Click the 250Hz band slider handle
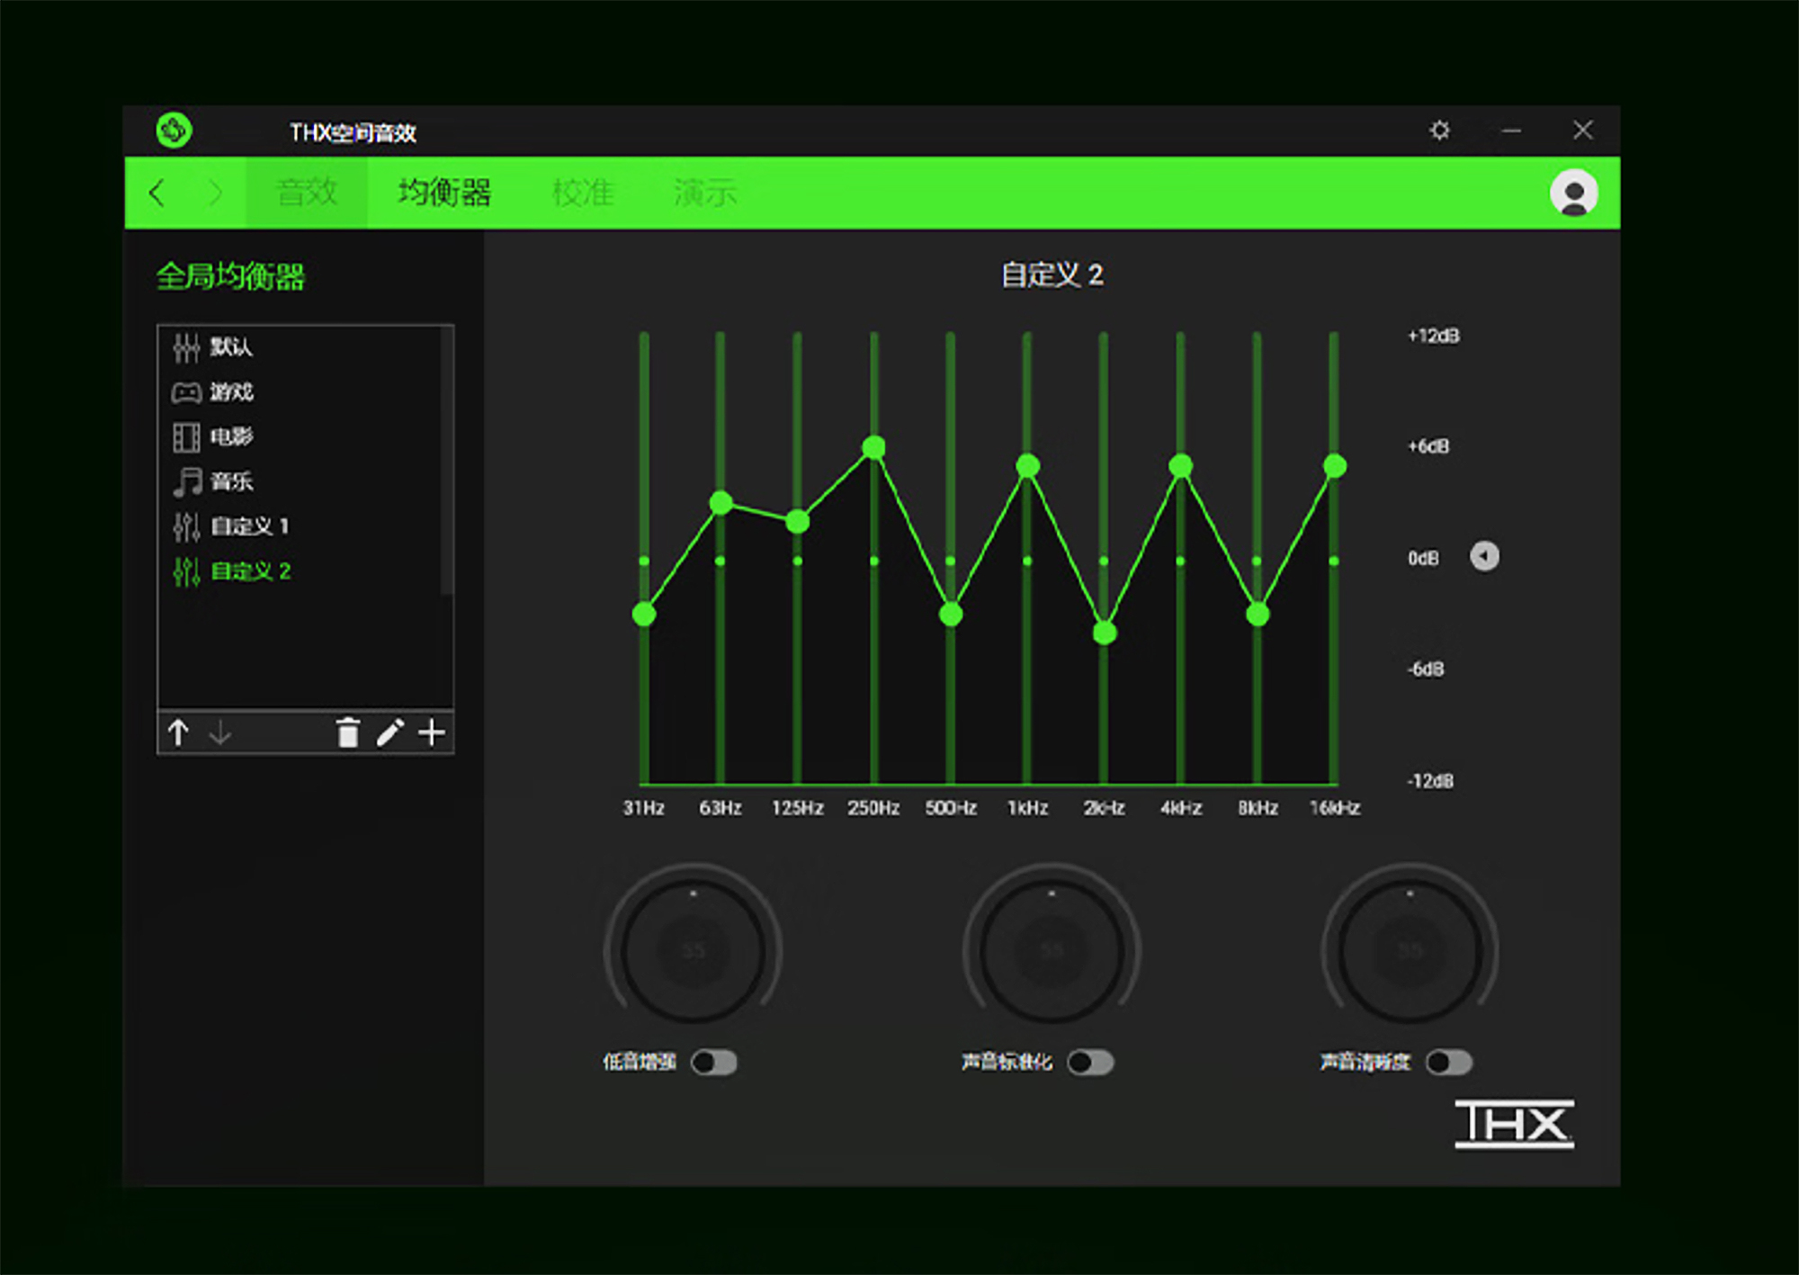Viewport: 1799px width, 1275px height. 873,447
